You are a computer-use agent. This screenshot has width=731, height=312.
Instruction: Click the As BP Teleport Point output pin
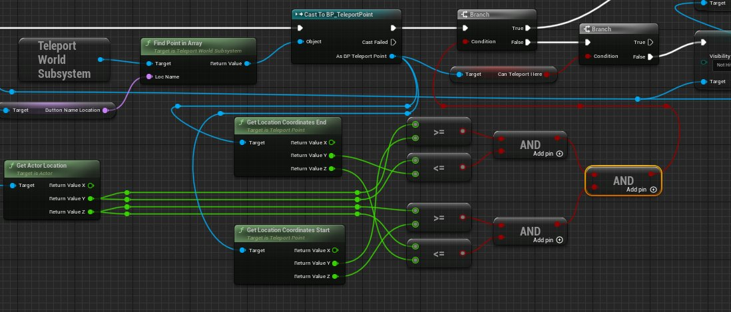coord(392,57)
